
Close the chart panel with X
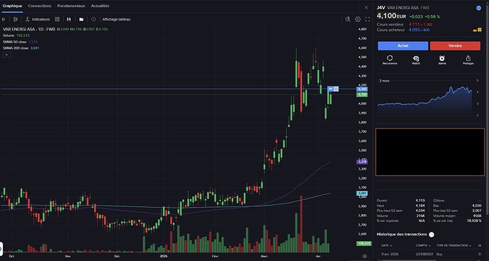(x=366, y=8)
